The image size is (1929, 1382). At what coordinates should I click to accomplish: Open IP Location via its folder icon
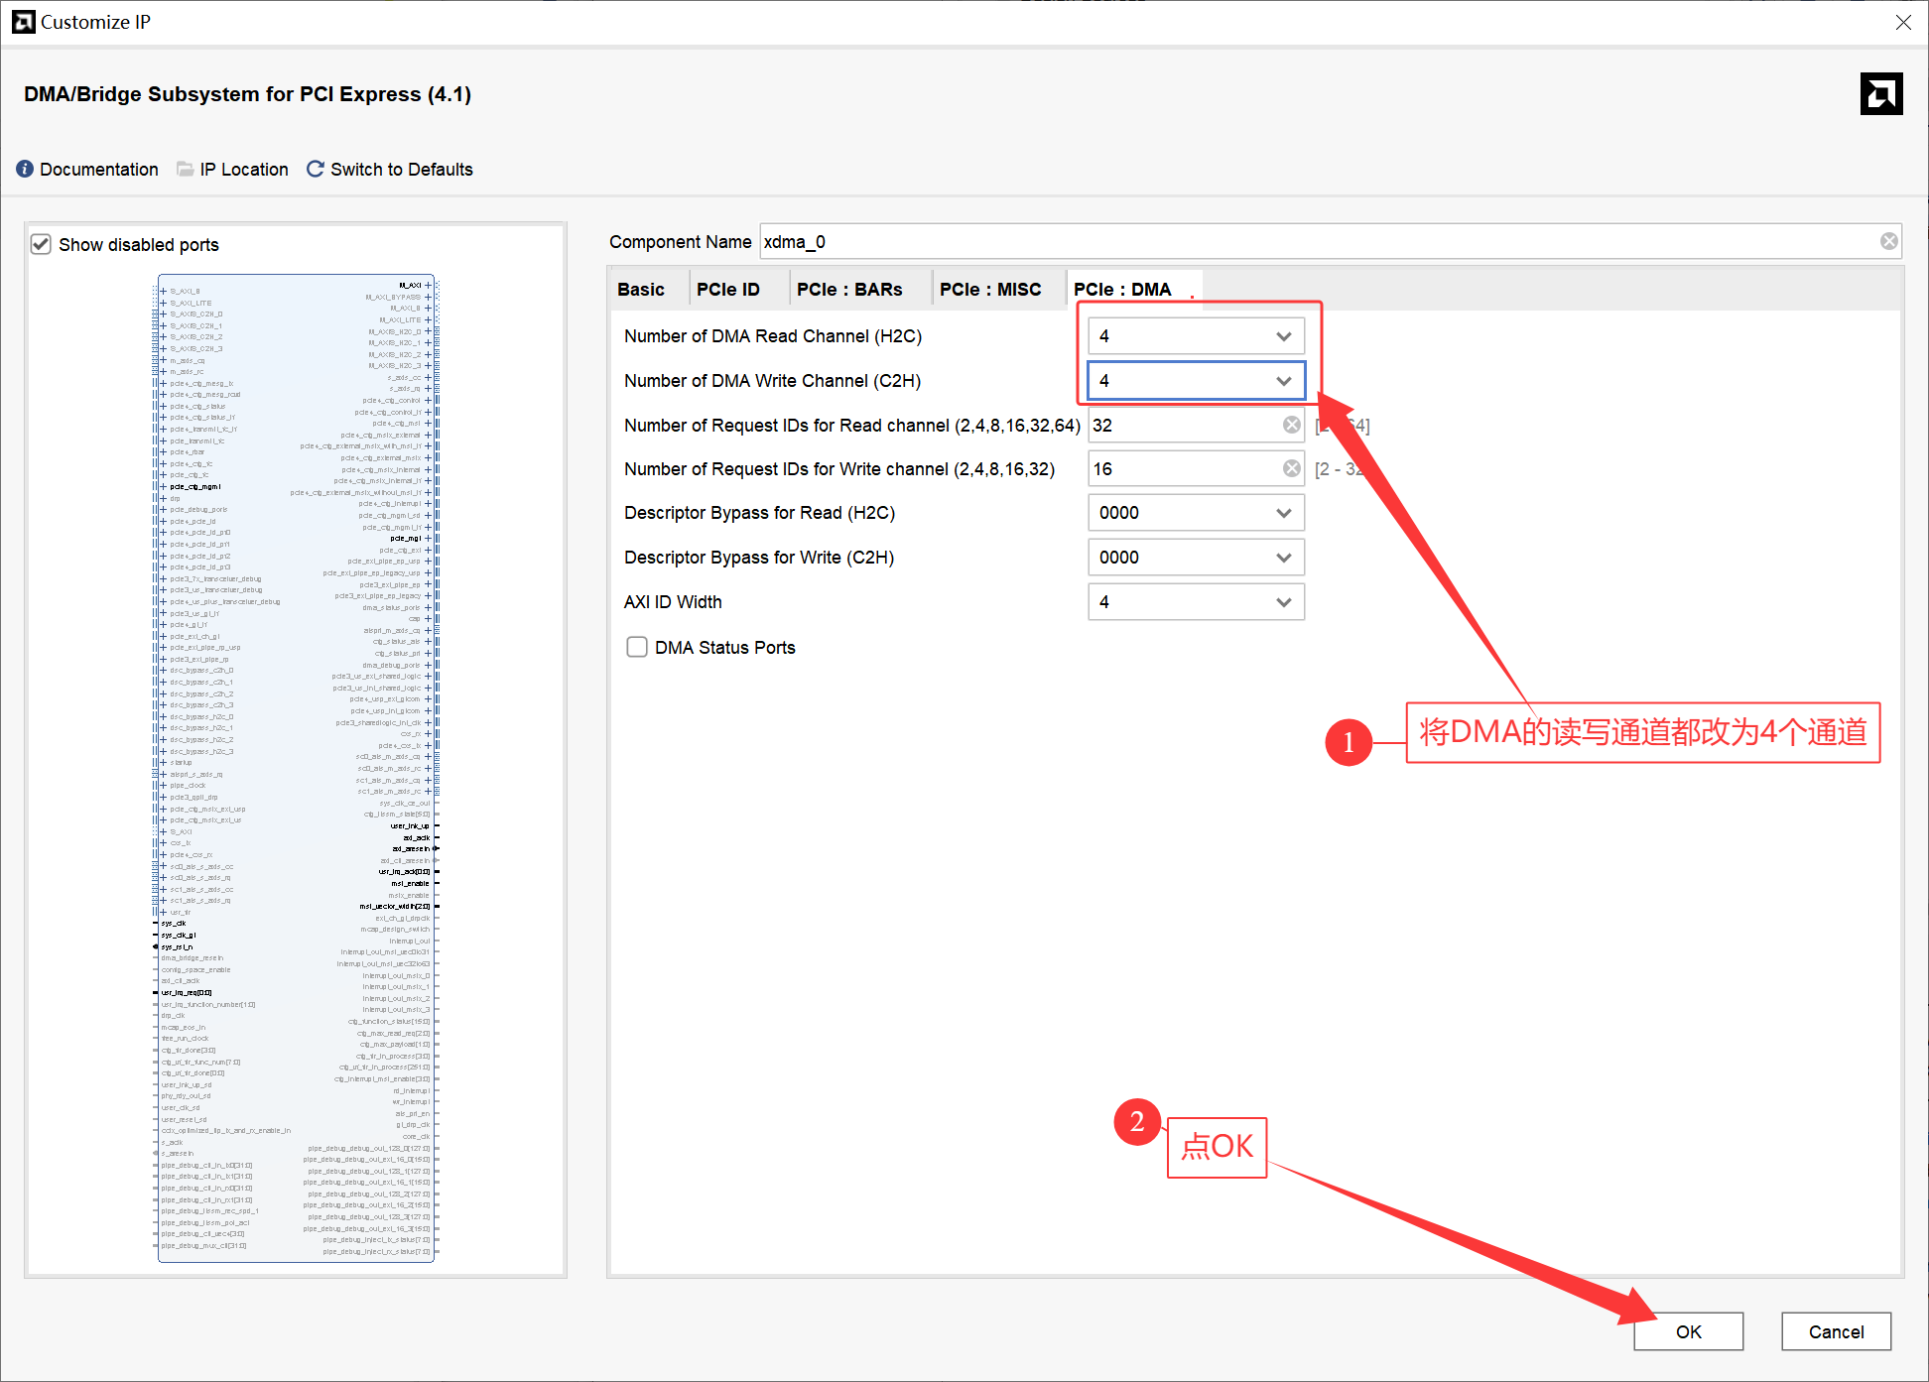coord(186,170)
